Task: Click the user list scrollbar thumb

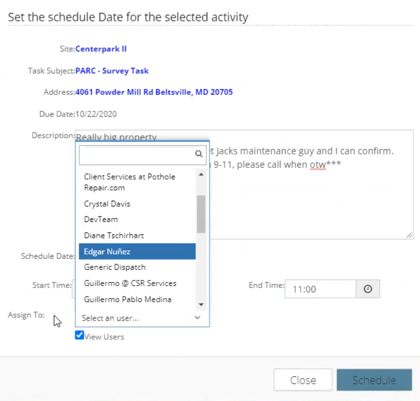Action: (201, 214)
